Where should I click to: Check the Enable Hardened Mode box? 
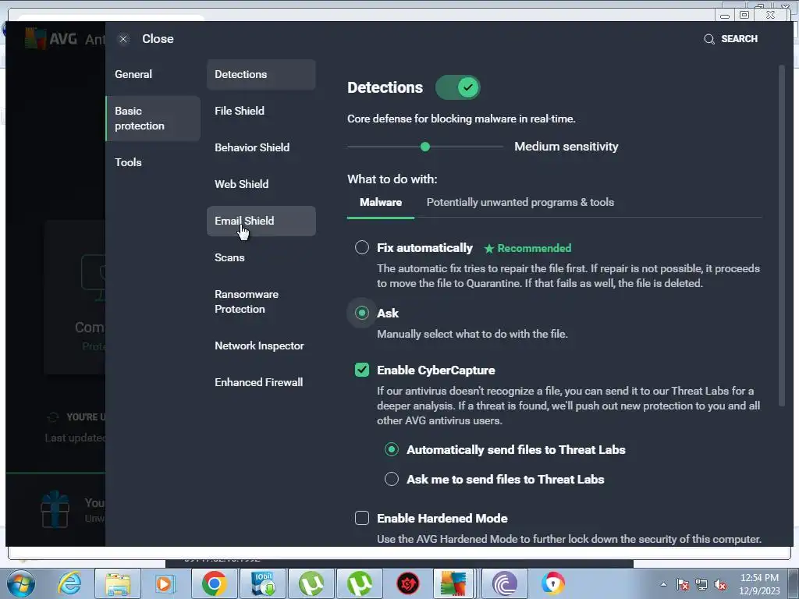point(362,518)
